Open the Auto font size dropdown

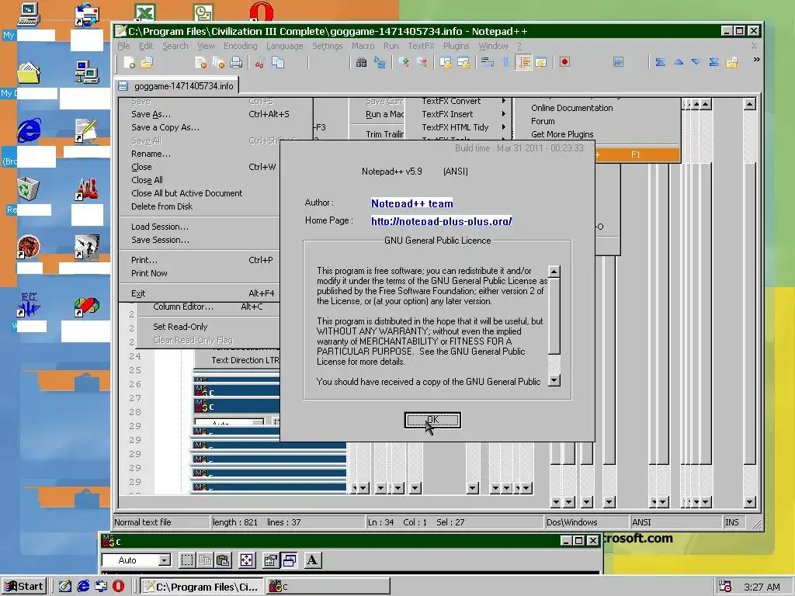(165, 560)
